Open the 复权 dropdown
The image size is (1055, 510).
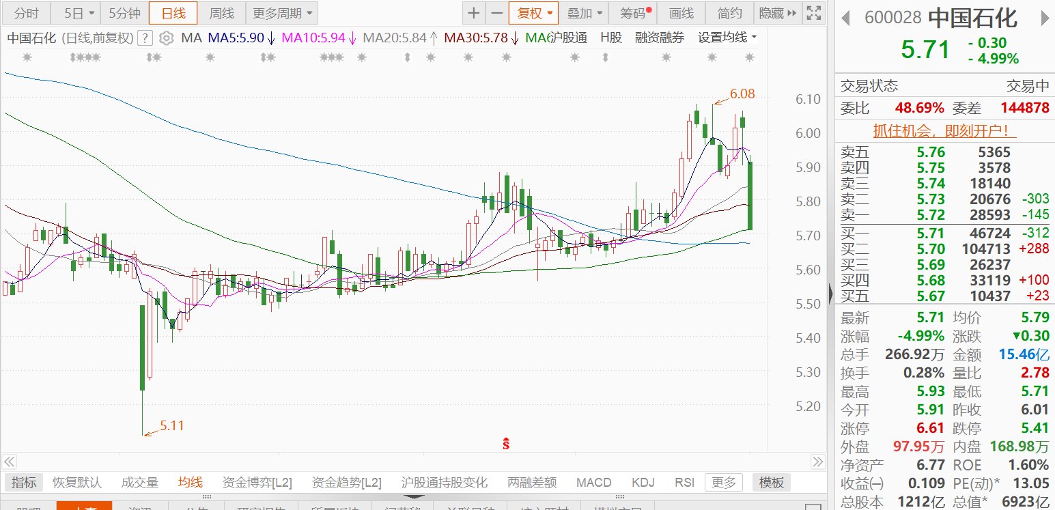click(x=533, y=13)
